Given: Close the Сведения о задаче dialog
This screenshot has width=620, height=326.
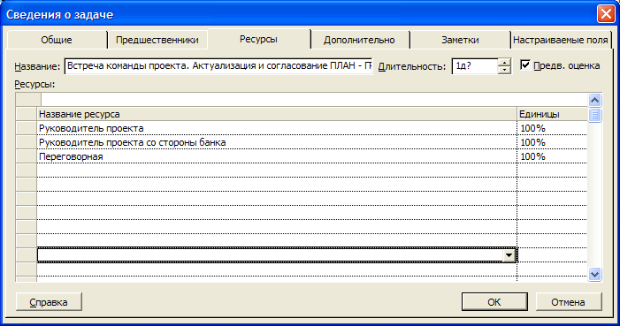Looking at the screenshot, I should 605,14.
